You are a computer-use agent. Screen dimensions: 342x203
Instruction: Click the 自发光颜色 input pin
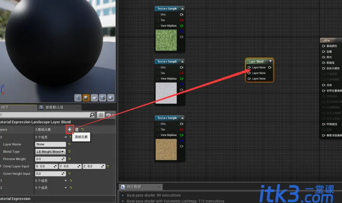pos(324,68)
